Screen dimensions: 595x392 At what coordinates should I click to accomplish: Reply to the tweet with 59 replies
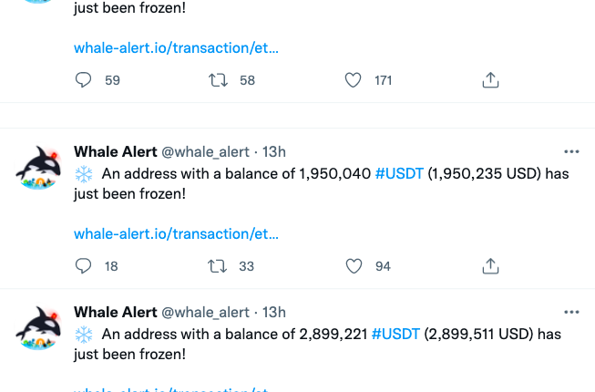coord(84,80)
